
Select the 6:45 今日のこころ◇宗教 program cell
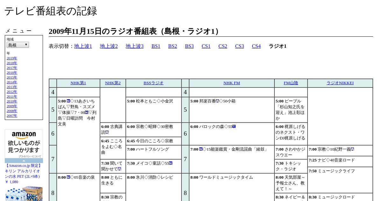[153, 141]
